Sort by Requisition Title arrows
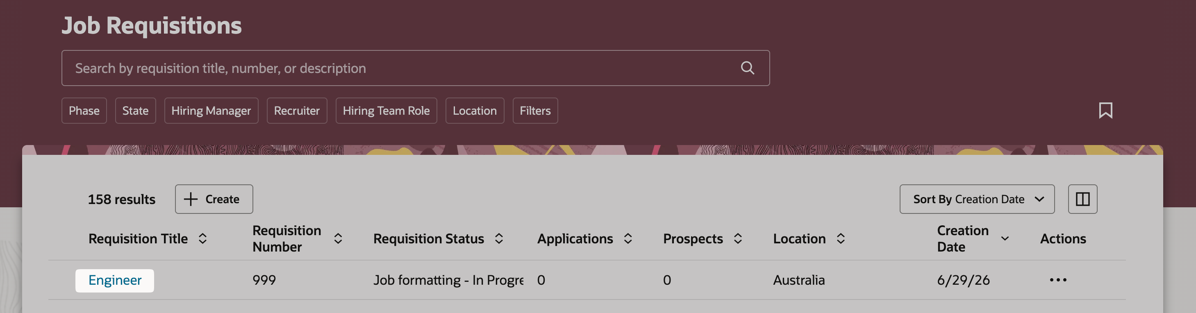This screenshot has height=313, width=1196. 202,239
